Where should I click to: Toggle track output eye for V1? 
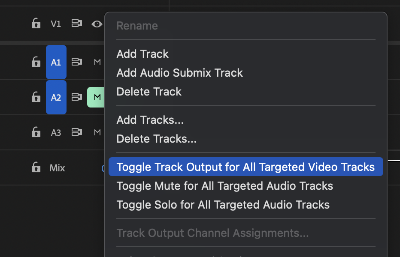click(x=96, y=24)
